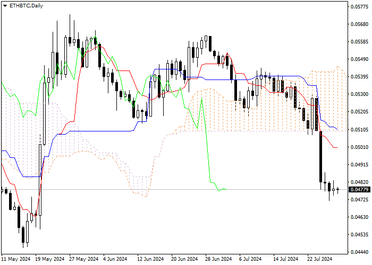
Task: Click the 27 May 2024 date label
Action: (84, 259)
